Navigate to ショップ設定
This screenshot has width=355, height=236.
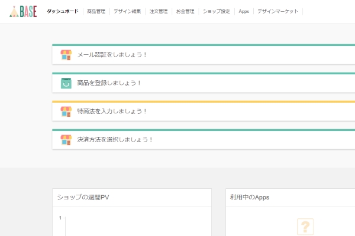click(x=215, y=11)
